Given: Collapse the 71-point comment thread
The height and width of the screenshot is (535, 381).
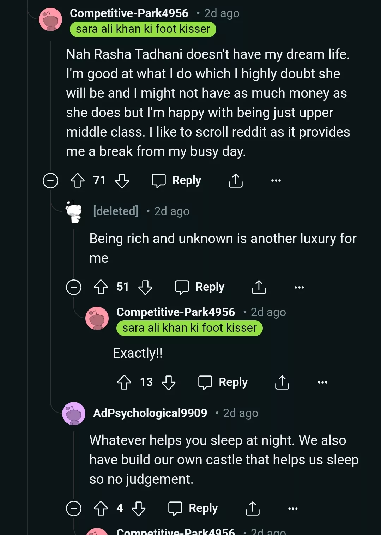Looking at the screenshot, I should 50,181.
